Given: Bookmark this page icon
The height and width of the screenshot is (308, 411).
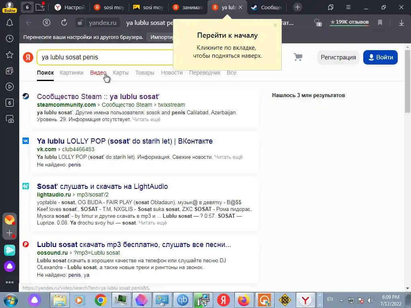Looking at the screenshot, I should (x=380, y=23).
